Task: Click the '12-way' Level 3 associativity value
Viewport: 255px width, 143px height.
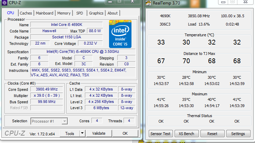Action: click(x=127, y=108)
